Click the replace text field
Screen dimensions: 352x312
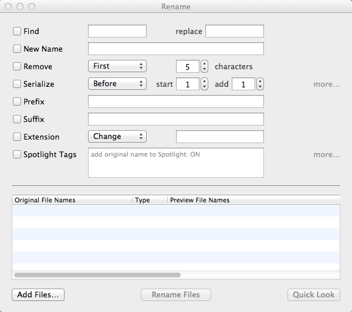(x=234, y=31)
